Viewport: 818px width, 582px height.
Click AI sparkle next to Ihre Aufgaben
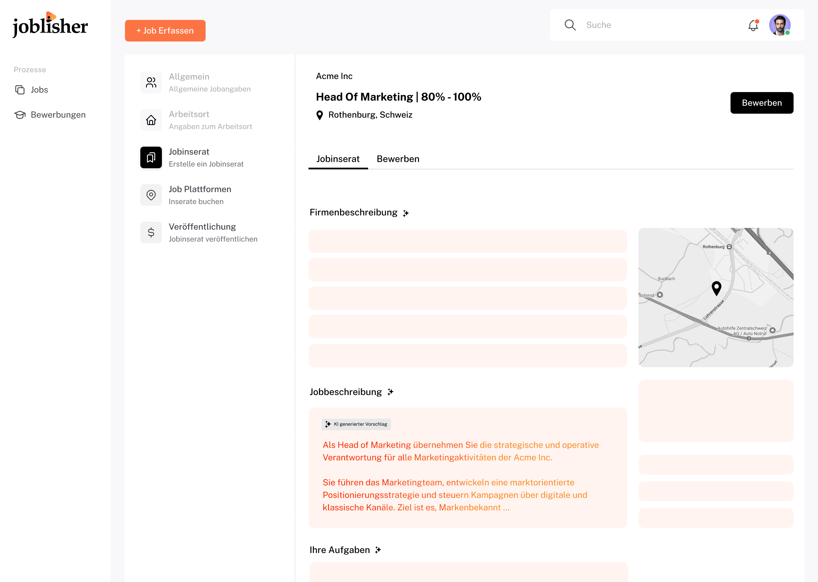[x=378, y=550]
